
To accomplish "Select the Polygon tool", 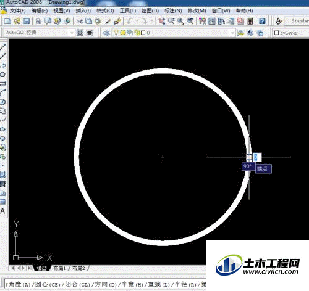I will 2,74.
